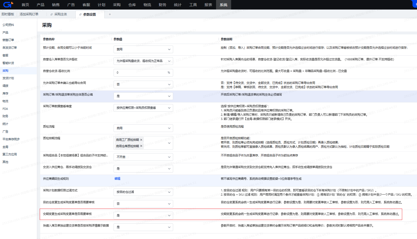Open the 采购 top menu
Image resolution: width=417 pixels, height=239 pixels.
[116, 5]
